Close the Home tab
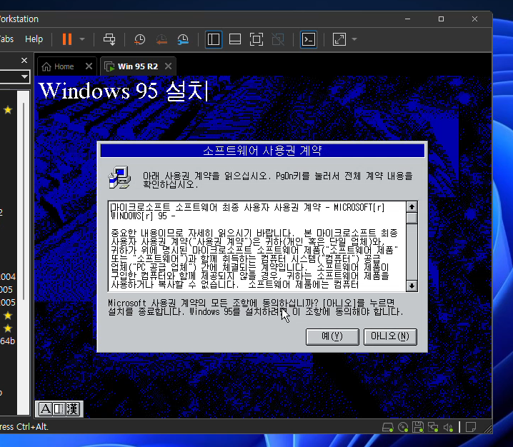This screenshot has height=447, width=513. click(89, 66)
